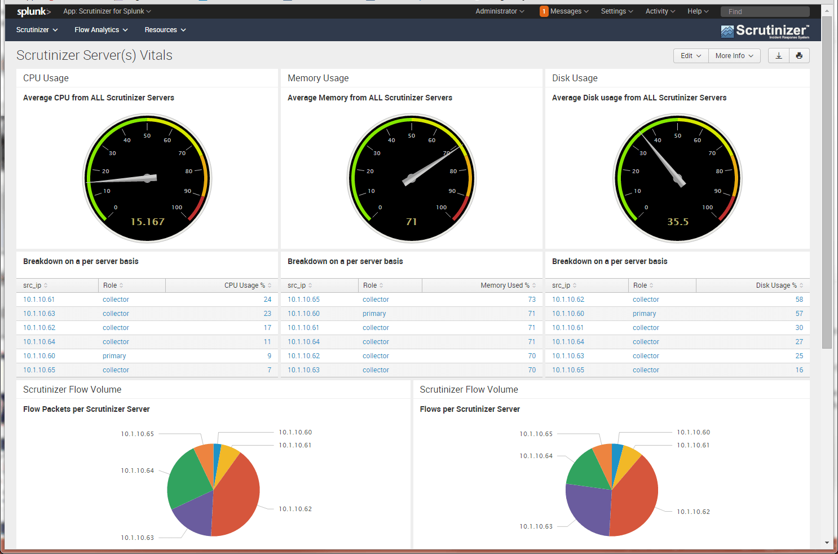Sort by Disk Usage % column
Screen dimensions: 838x554
click(779, 285)
